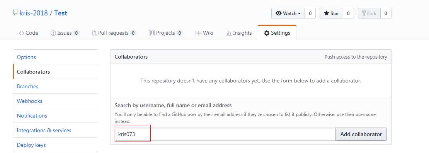Screen dimensions: 429x153
Task: Open Webhooks in the settings sidebar
Action: click(55, 101)
